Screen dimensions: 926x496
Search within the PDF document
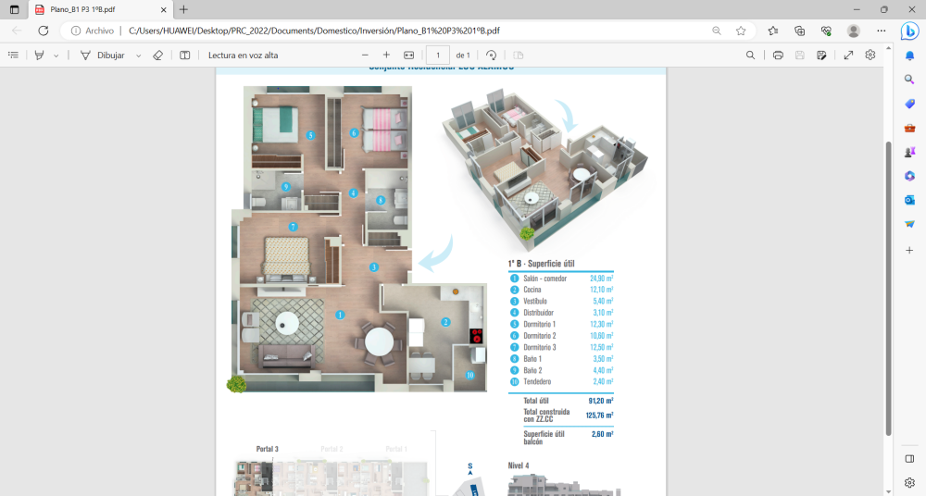point(750,55)
